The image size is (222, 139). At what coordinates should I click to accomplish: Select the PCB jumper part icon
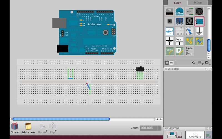(199, 41)
